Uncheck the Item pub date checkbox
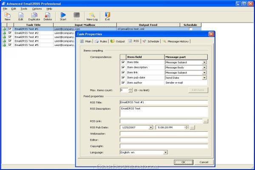This screenshot has width=255, height=170. point(123,78)
